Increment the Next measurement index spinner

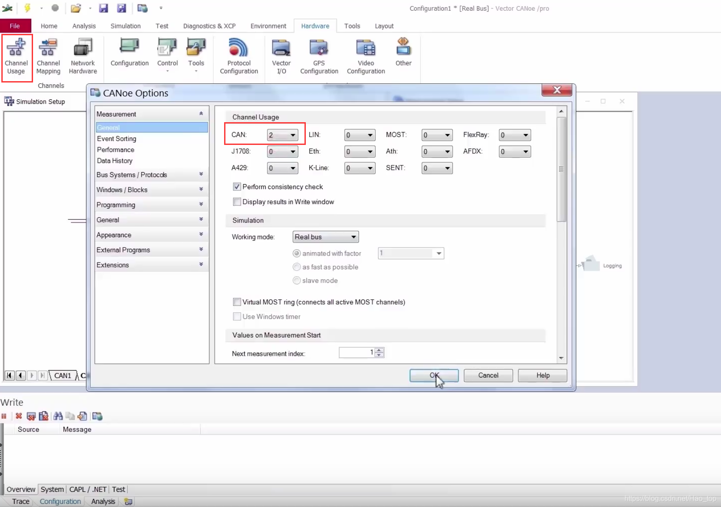coord(379,350)
